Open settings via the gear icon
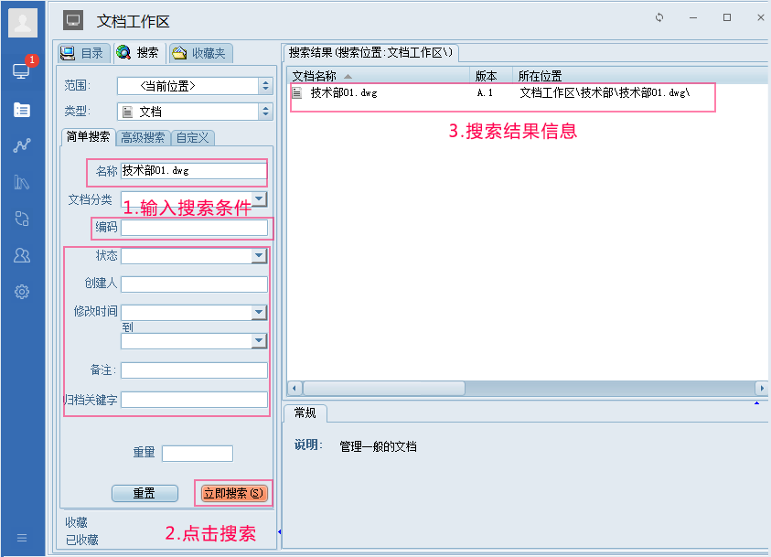 point(20,292)
